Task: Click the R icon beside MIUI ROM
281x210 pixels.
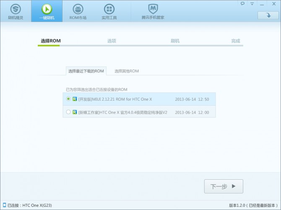Action: point(75,99)
